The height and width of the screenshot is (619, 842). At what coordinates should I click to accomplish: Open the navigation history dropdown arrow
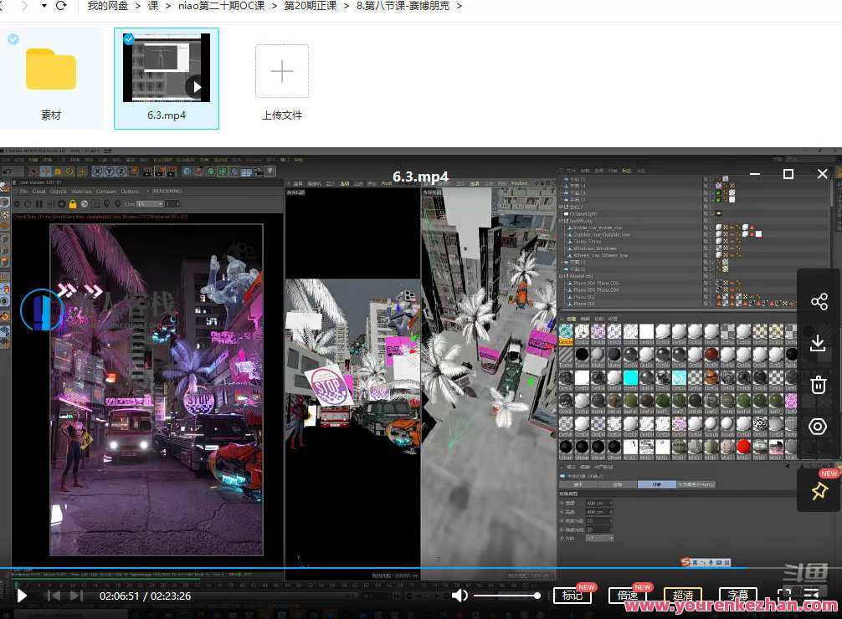(x=43, y=6)
